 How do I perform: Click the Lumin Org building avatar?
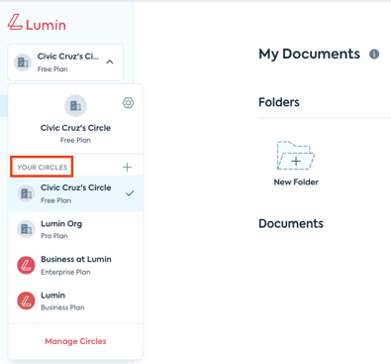26,229
